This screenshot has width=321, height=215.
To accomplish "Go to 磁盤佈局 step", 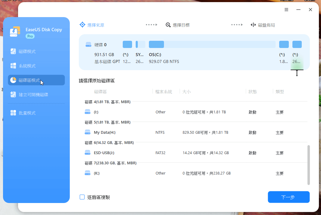I will click(263, 25).
